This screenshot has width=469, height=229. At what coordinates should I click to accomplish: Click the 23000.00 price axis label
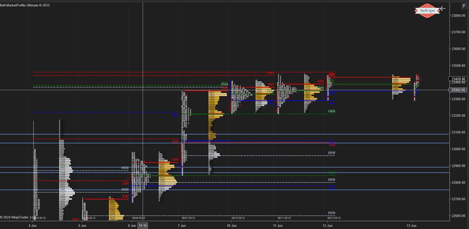point(458,149)
